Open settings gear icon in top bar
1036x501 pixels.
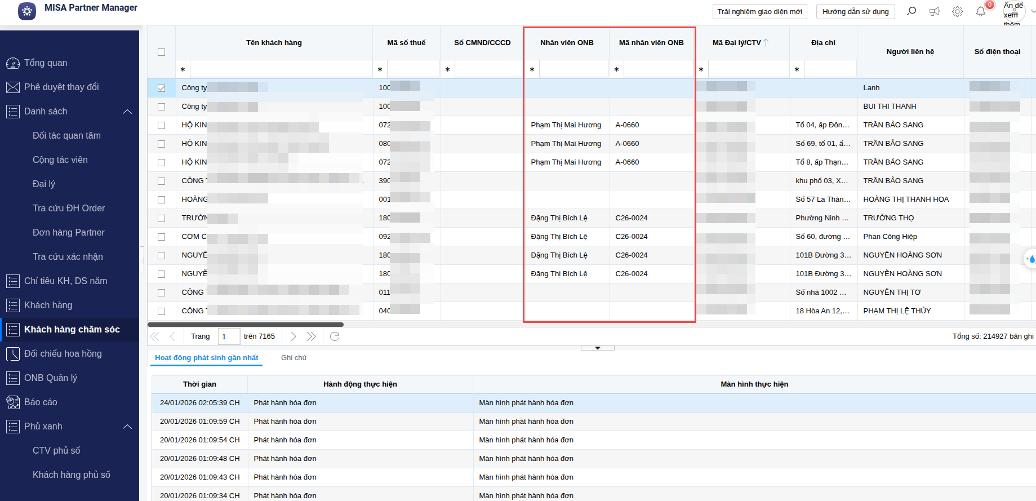pos(957,11)
